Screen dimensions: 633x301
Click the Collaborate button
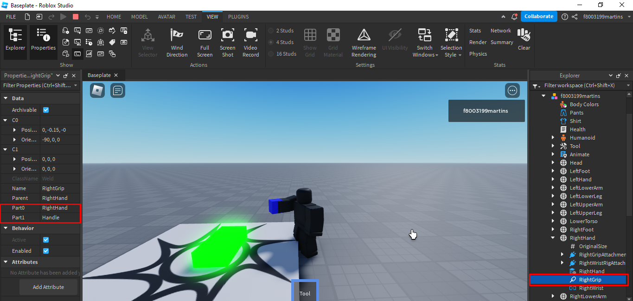538,16
